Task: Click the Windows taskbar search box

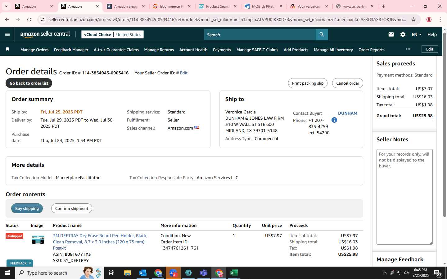Action: click(59, 273)
